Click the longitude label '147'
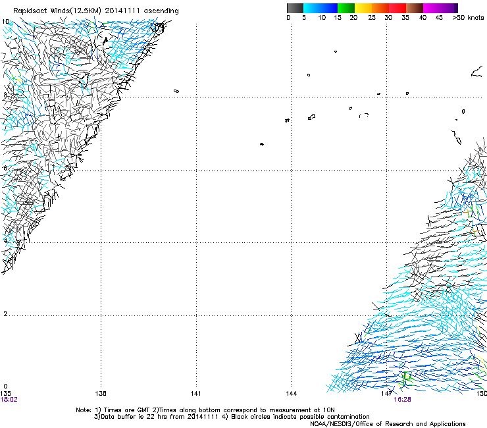Viewport: 487px width, 428px height. coord(387,393)
